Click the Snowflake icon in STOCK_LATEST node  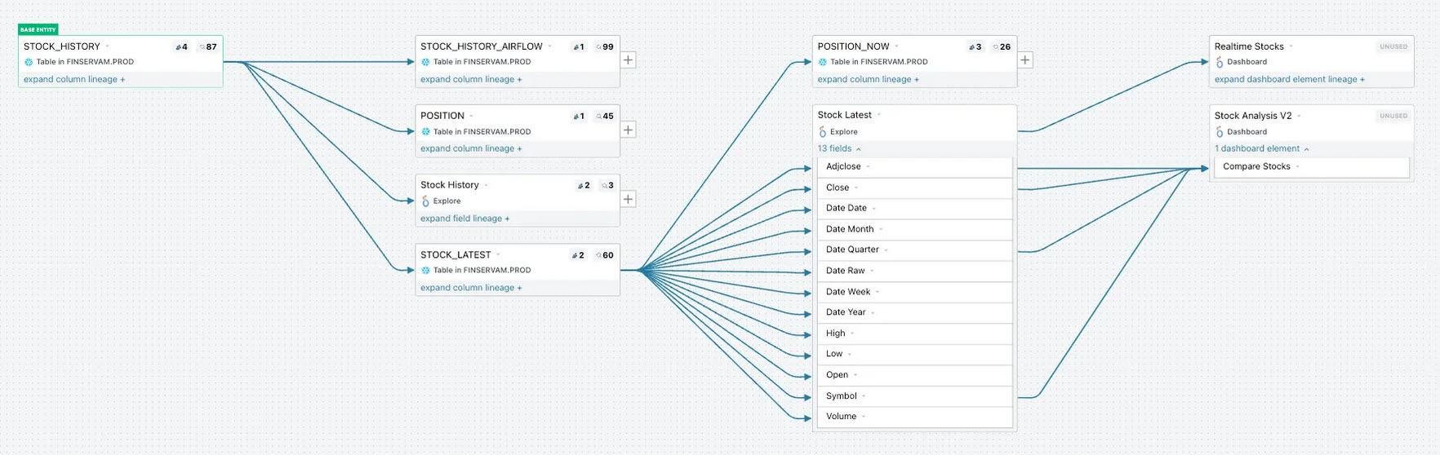(x=425, y=270)
